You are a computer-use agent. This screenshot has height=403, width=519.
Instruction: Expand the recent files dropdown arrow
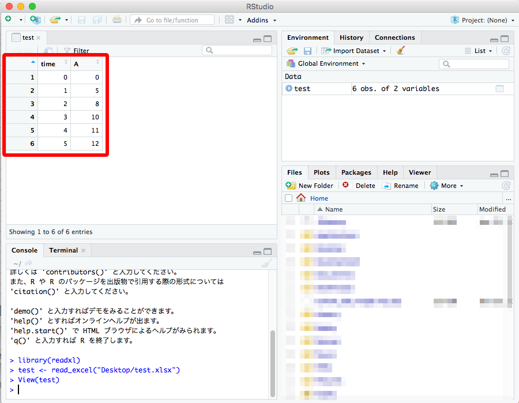[x=66, y=20]
